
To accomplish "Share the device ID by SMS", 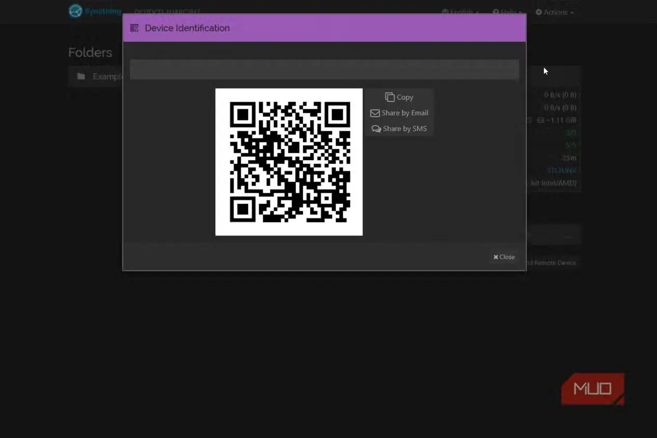I will [399, 128].
